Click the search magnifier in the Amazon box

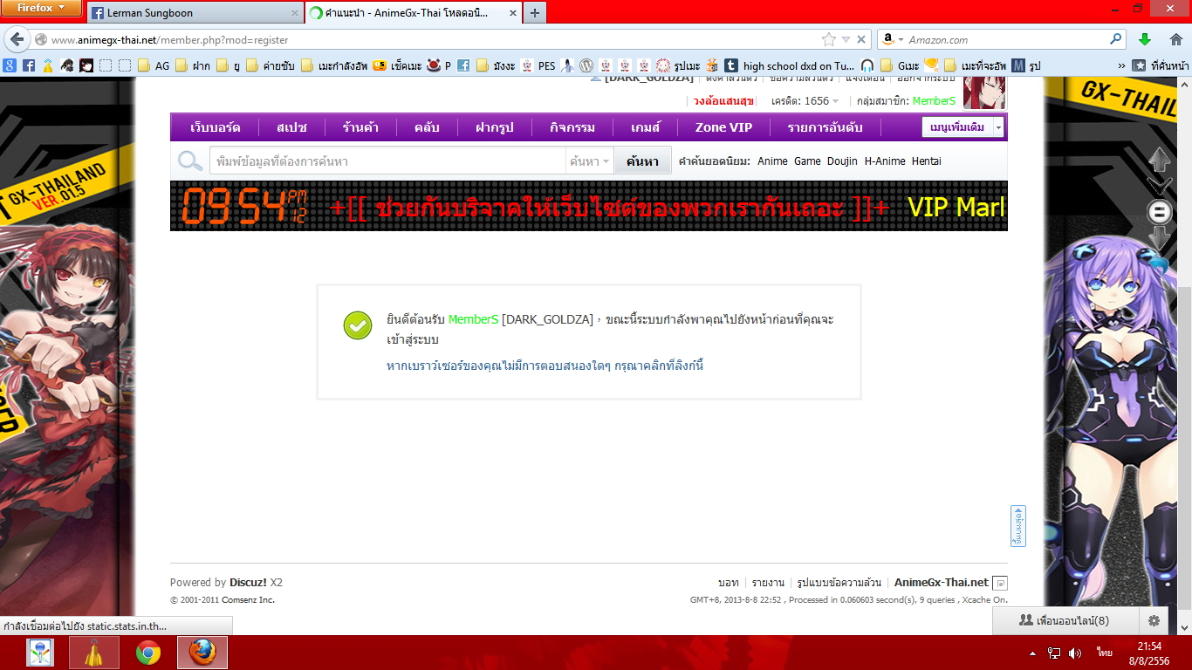point(1116,39)
